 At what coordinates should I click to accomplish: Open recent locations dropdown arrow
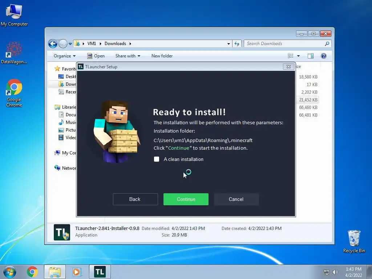pos(70,44)
